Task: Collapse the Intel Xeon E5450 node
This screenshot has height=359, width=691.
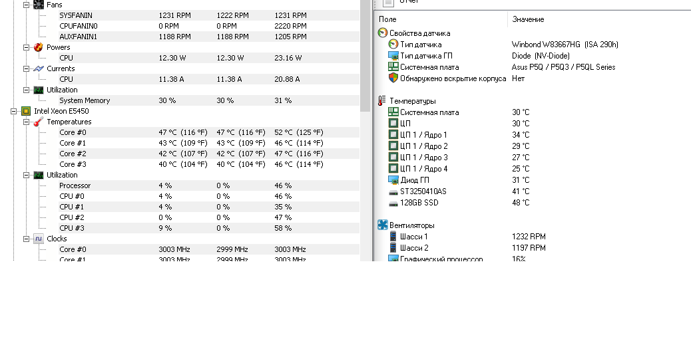Action: point(13,111)
